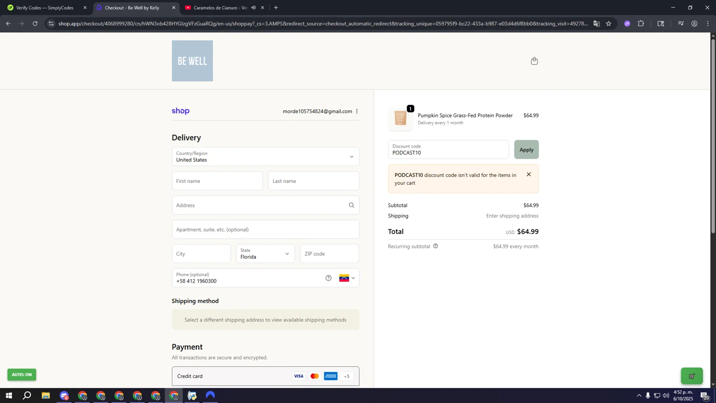Image resolution: width=716 pixels, height=403 pixels.
Task: Open the Windows Start menu
Action: [9, 395]
